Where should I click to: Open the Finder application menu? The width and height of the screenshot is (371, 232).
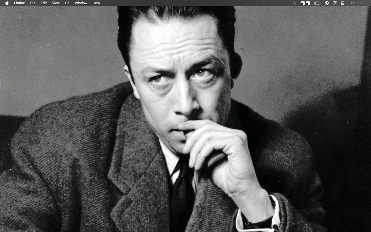19,3
